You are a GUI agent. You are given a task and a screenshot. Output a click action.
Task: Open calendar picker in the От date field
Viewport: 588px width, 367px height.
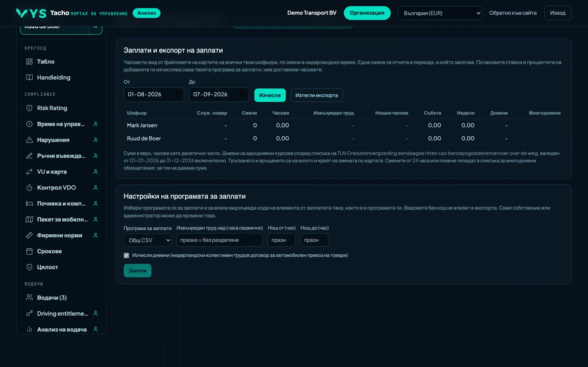coord(177,95)
